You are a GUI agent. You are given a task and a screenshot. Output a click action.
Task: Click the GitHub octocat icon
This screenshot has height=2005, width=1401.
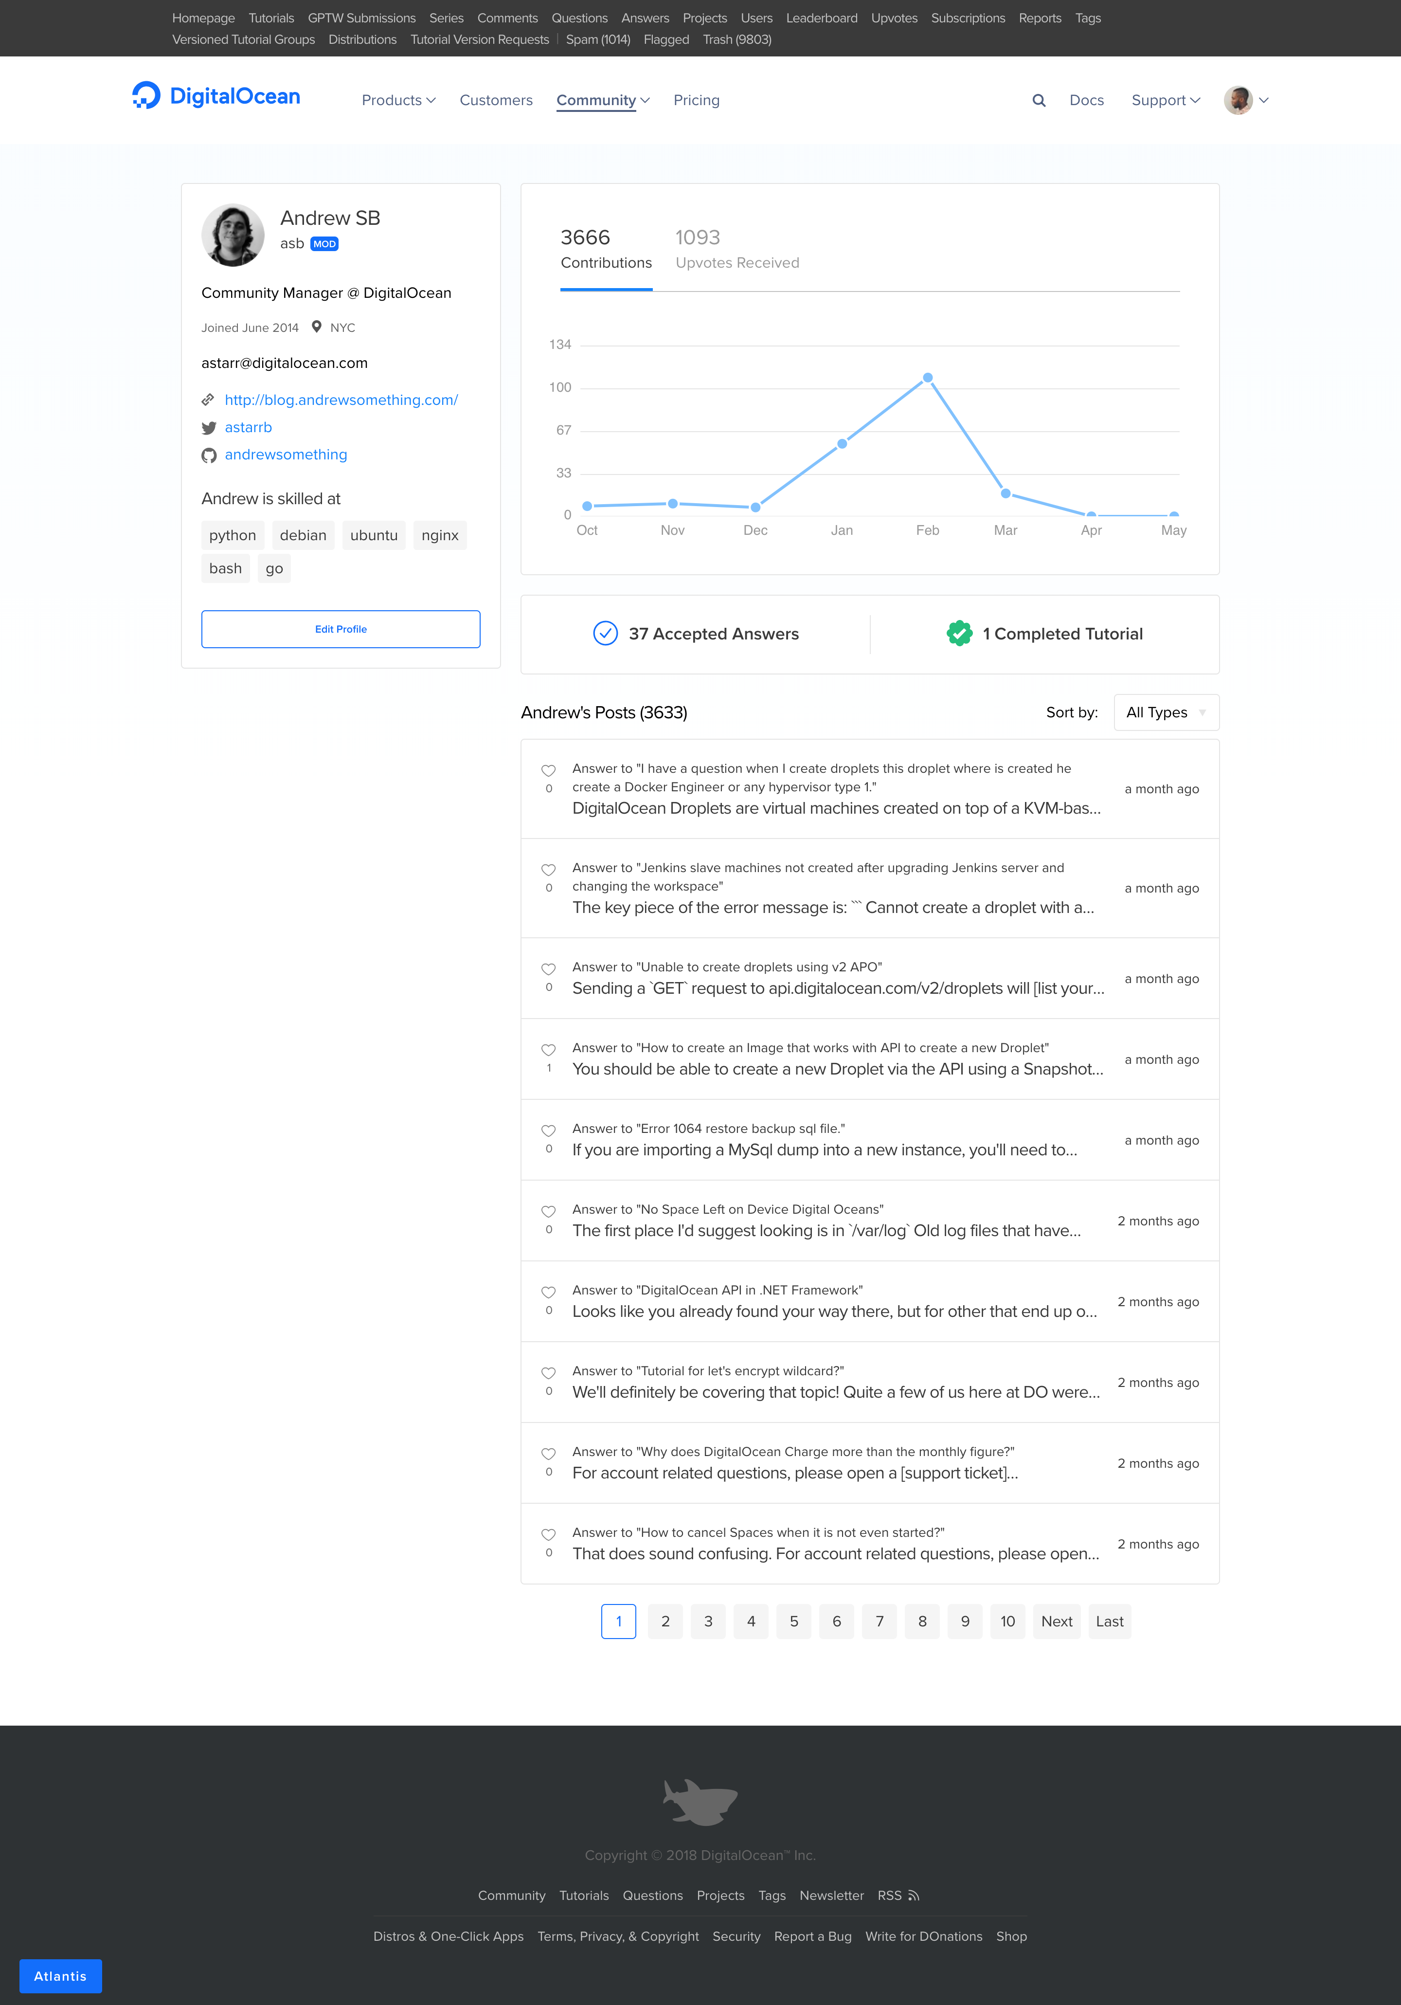(x=209, y=455)
